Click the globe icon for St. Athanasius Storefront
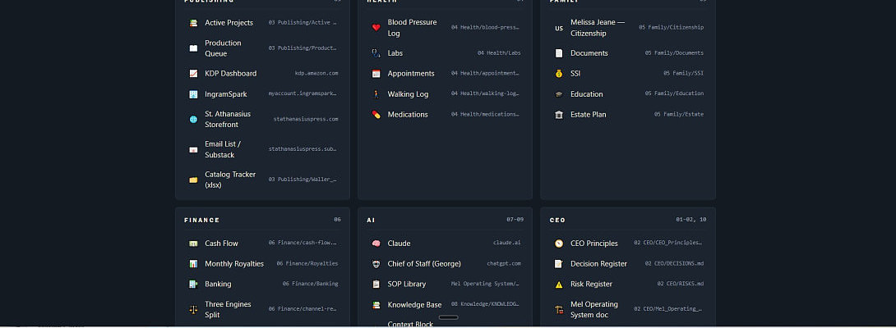 193,119
